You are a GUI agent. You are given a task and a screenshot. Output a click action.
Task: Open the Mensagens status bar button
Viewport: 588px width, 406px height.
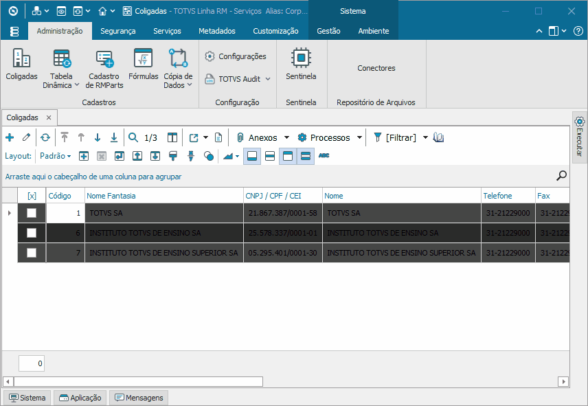pos(139,398)
